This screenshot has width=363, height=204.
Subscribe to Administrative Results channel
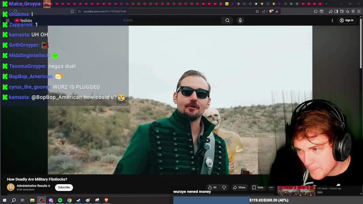point(64,187)
